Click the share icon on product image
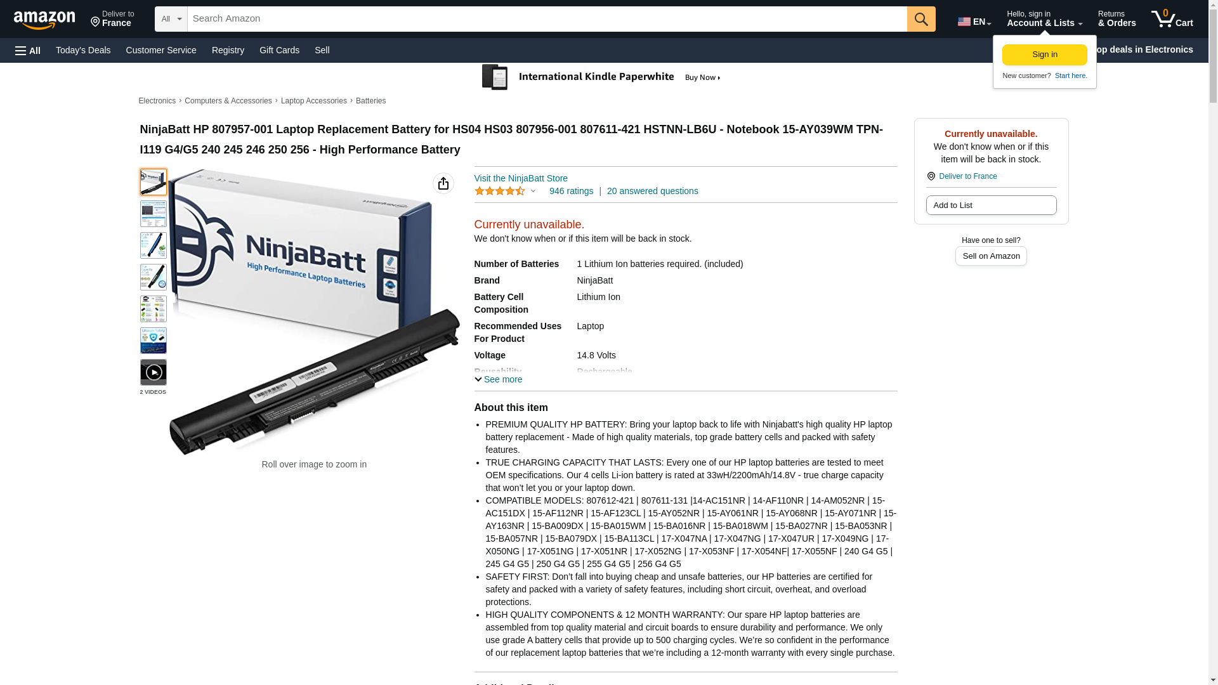Viewport: 1218px width, 685px height. pyautogui.click(x=443, y=183)
